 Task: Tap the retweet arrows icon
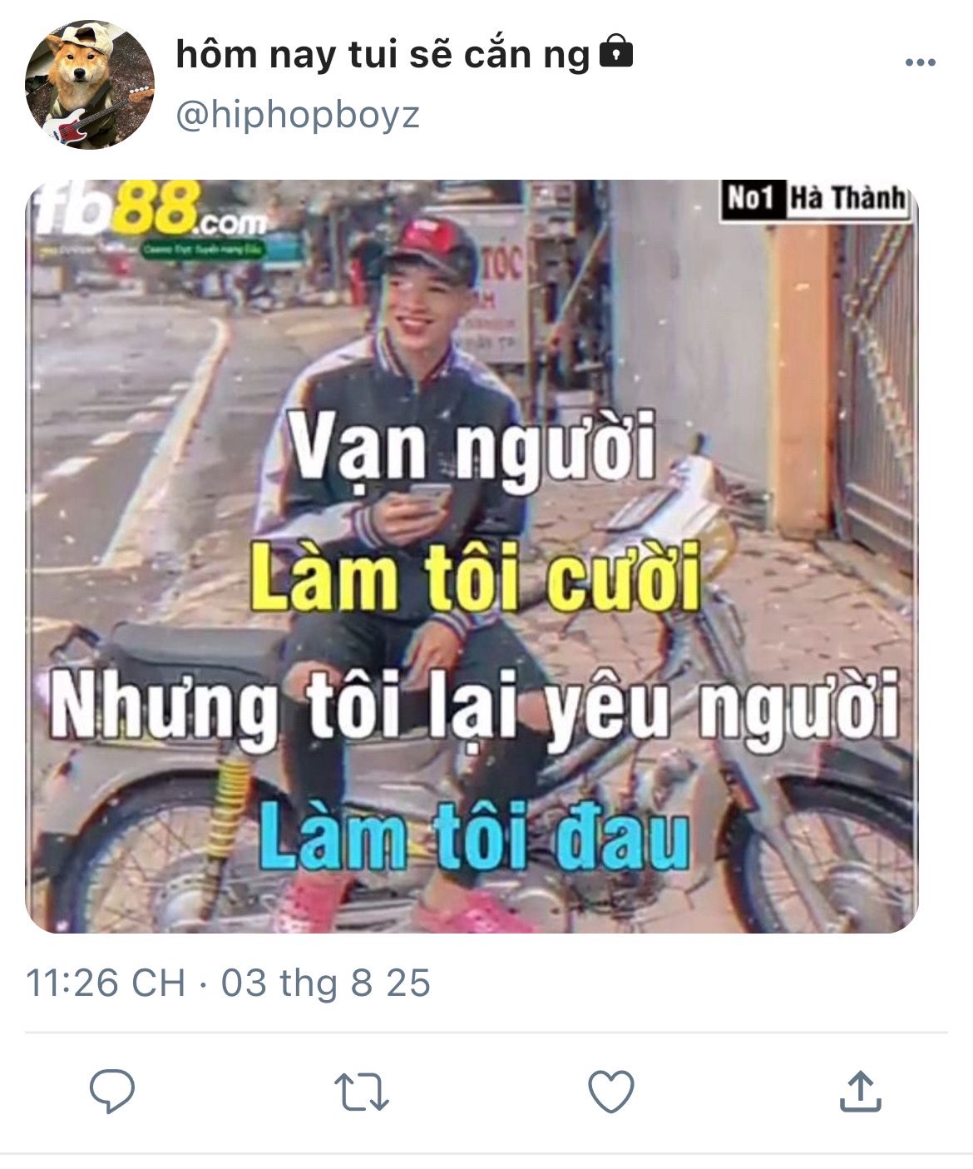[362, 1092]
